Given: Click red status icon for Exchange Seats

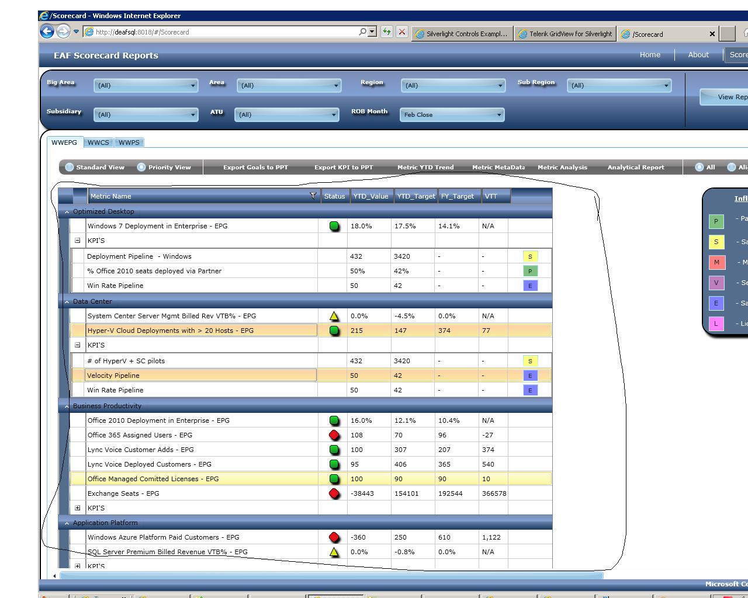Looking at the screenshot, I should (x=334, y=493).
